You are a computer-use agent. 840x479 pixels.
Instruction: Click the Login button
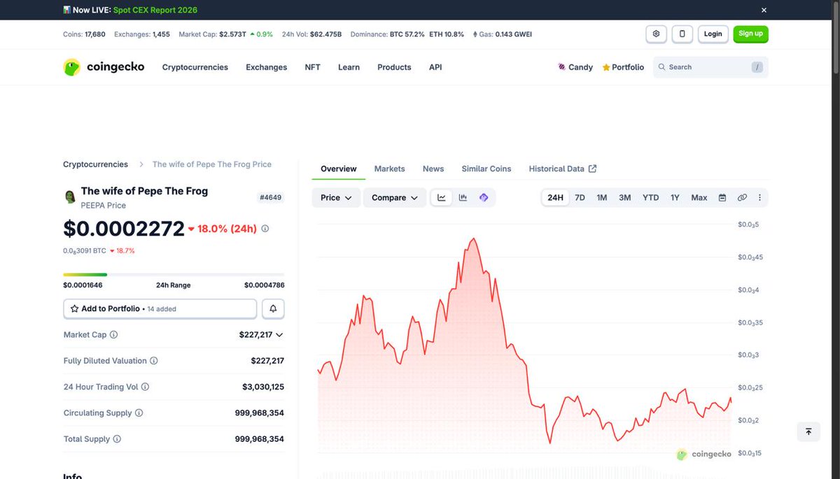tap(713, 34)
